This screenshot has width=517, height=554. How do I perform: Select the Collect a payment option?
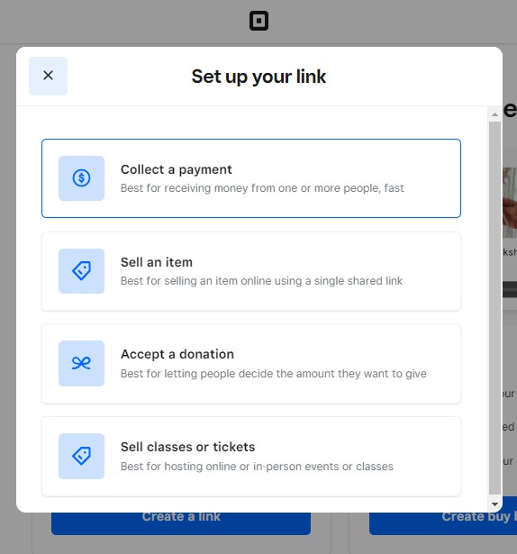(251, 178)
